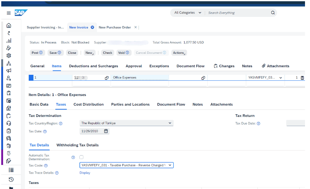Screen dimensions: 310x189
Task: Click the curved arrow sidebar icon
Action: point(9,33)
